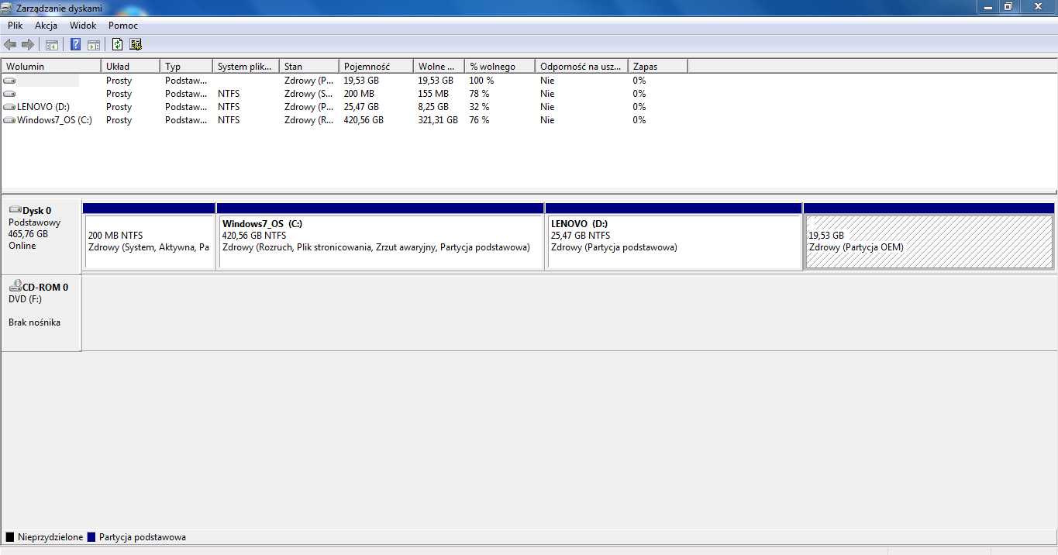The image size is (1058, 555).
Task: Sort by the Pojemność column header
Action: click(x=376, y=67)
